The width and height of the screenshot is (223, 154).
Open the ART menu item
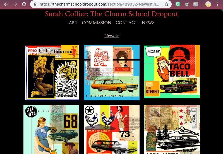73,23
